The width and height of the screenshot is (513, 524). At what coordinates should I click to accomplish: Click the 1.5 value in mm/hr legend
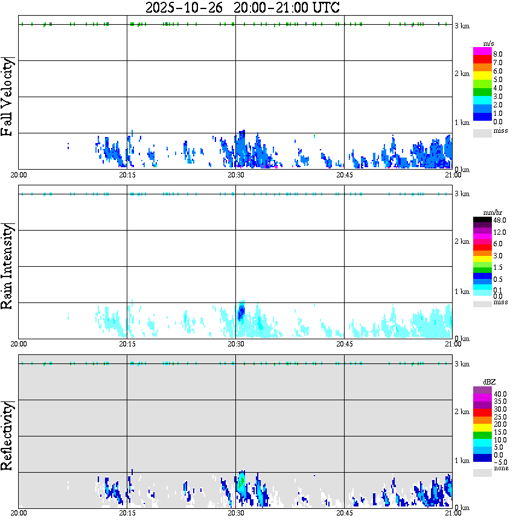498,267
